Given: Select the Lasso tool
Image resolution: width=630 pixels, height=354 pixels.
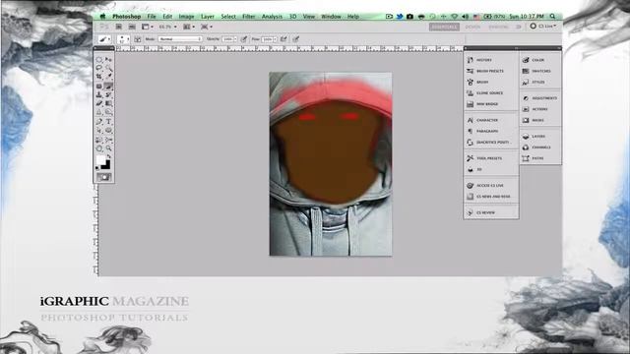Looking at the screenshot, I should coord(99,68).
